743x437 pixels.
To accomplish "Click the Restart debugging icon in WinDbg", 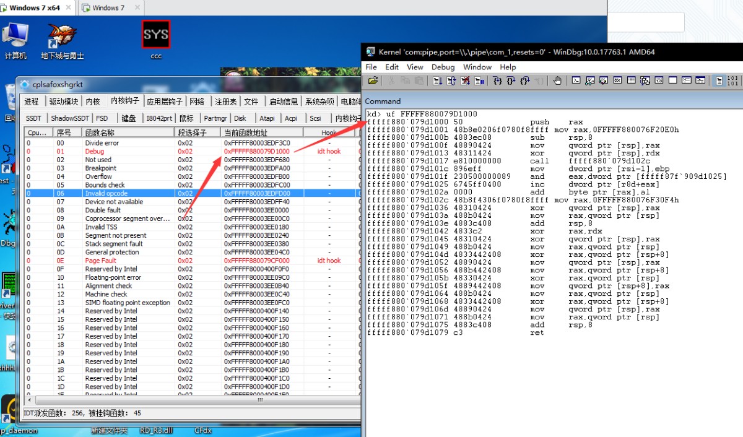I will pos(451,80).
